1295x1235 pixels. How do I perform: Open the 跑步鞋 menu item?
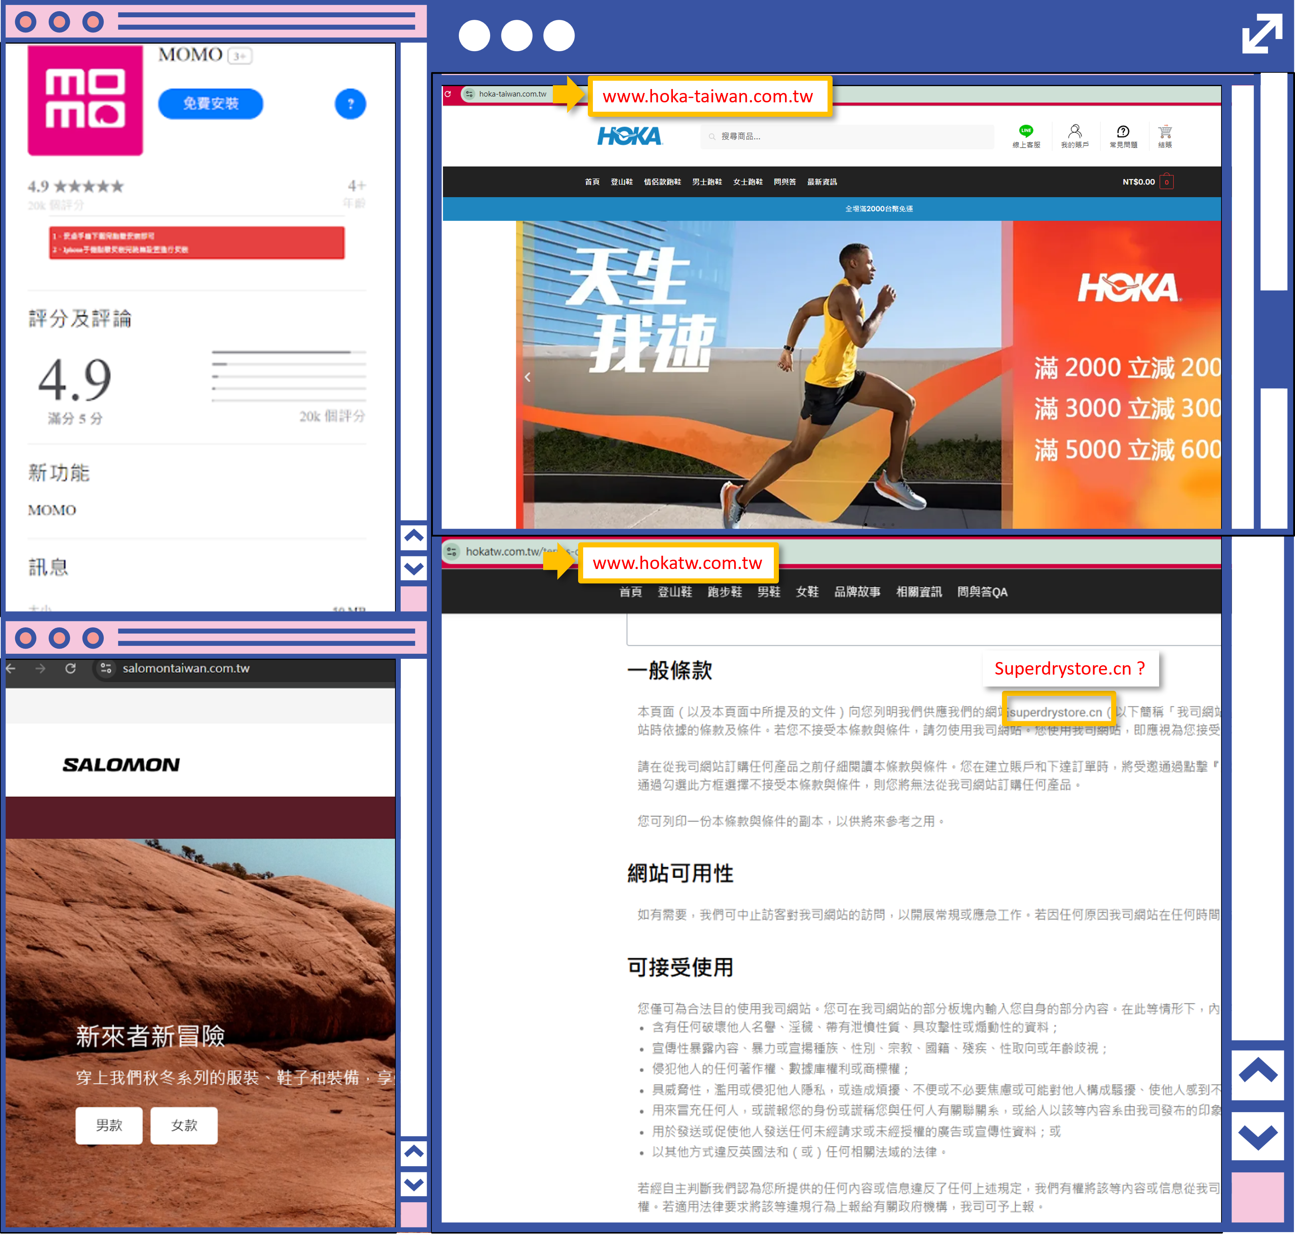pyautogui.click(x=724, y=591)
